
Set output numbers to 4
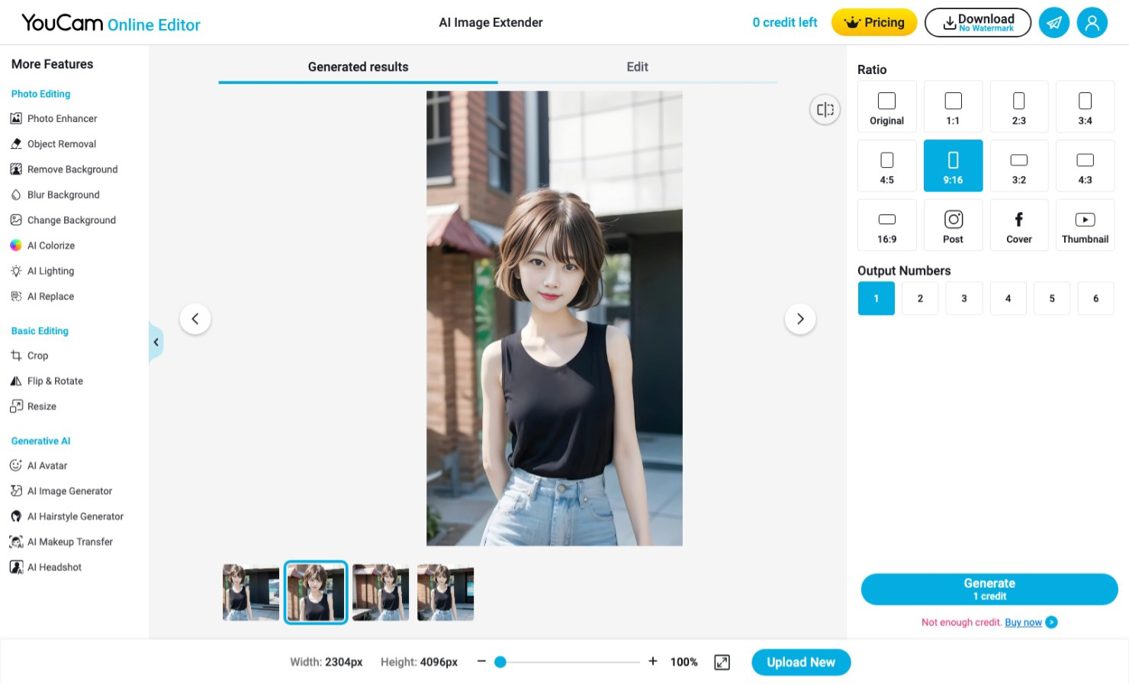click(x=1008, y=298)
